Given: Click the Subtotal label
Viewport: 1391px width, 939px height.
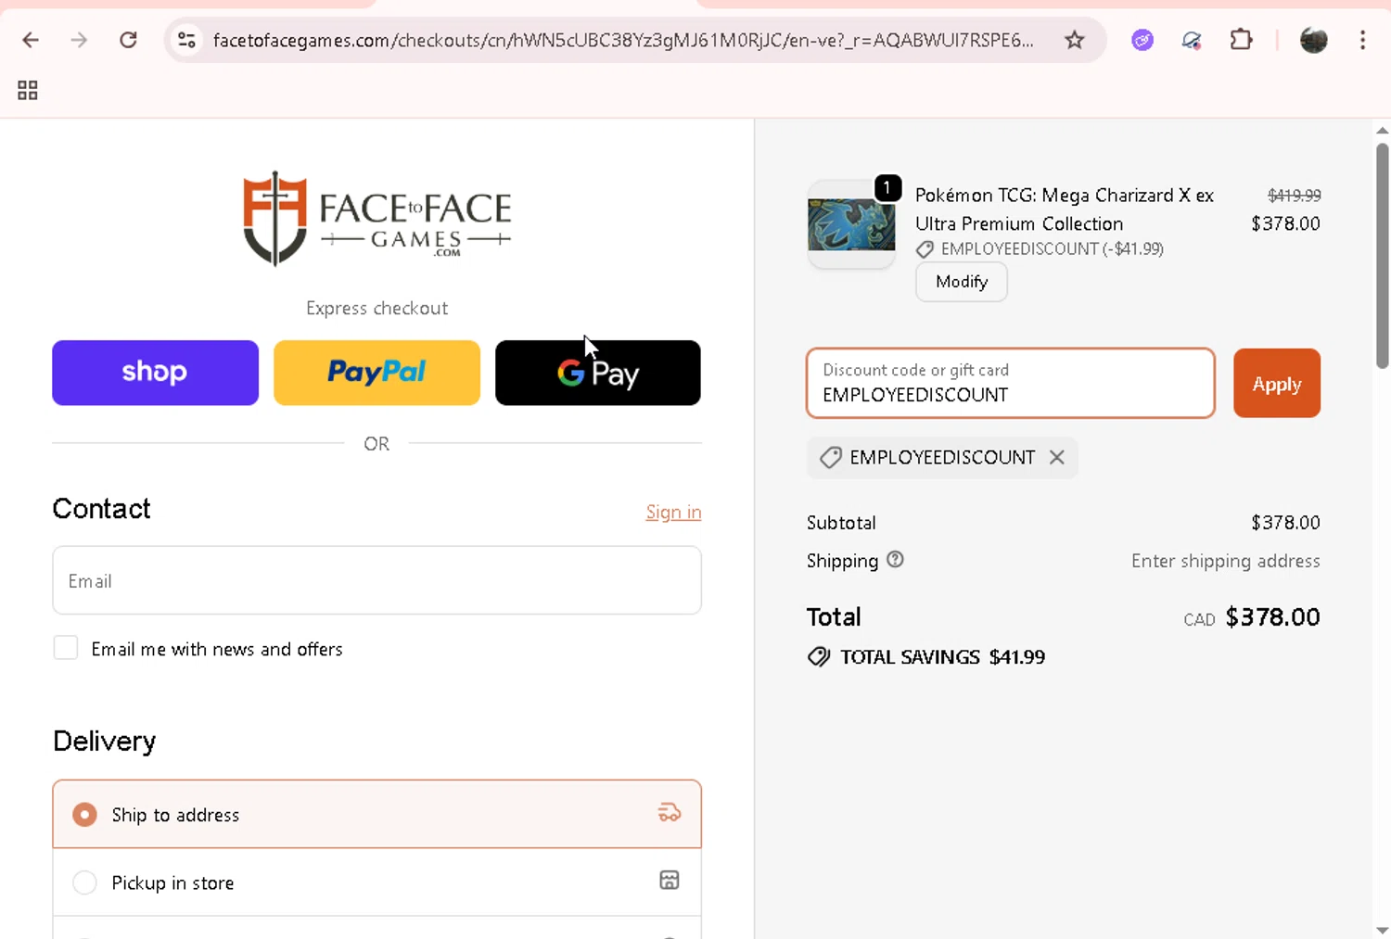Looking at the screenshot, I should coord(841,523).
